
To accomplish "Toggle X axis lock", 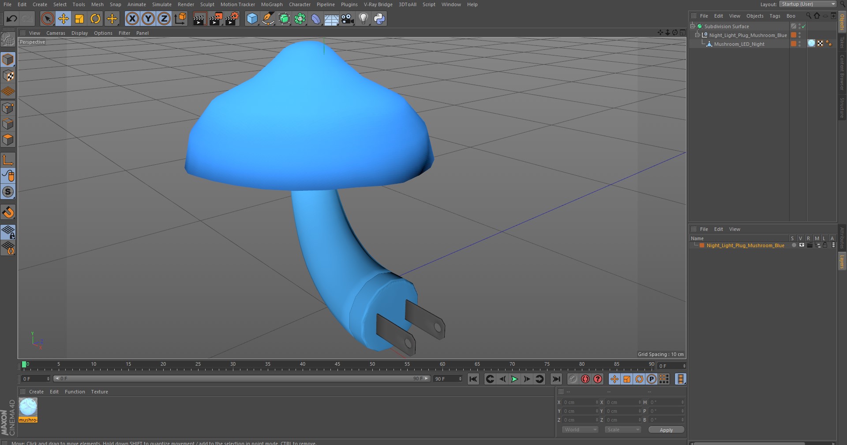I will 132,19.
